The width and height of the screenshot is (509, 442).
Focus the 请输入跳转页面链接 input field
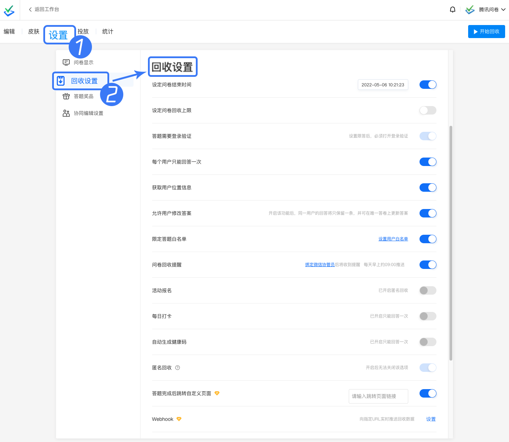378,396
